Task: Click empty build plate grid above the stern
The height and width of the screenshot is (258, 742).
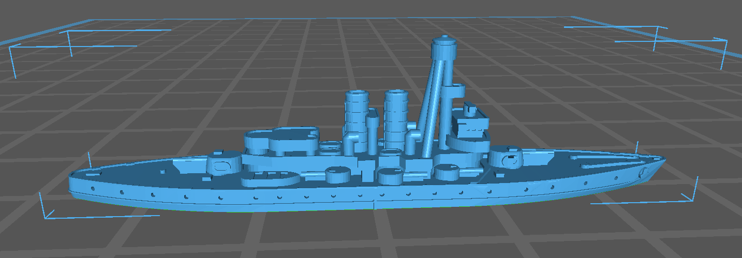Action: 129,103
